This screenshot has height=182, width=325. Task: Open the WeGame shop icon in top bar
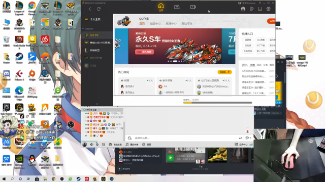(177, 7)
